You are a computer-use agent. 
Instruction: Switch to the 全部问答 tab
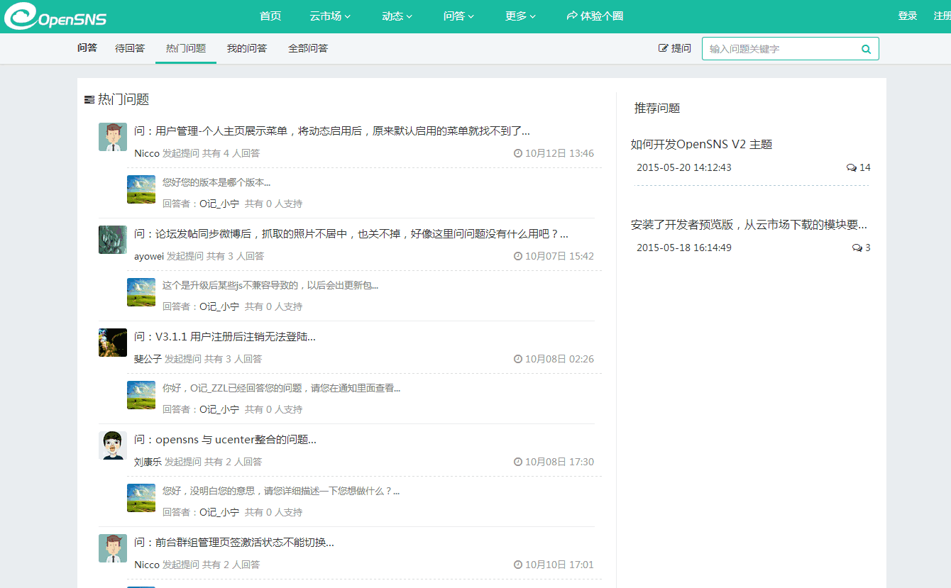pyautogui.click(x=308, y=48)
